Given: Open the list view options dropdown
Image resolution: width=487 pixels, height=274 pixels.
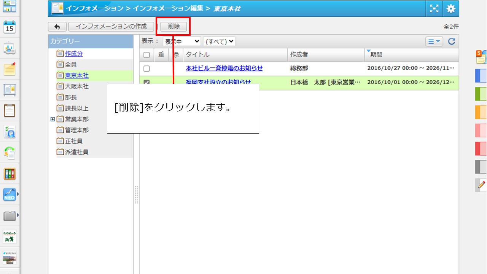Looking at the screenshot, I should click(x=434, y=41).
